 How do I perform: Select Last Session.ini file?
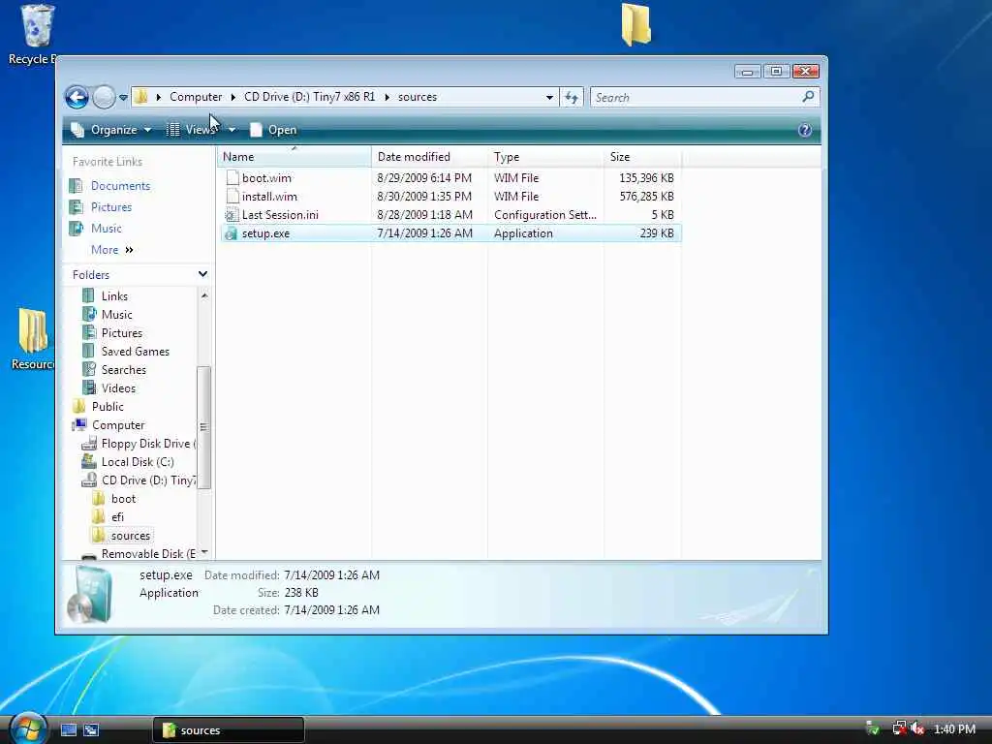tap(450, 214)
